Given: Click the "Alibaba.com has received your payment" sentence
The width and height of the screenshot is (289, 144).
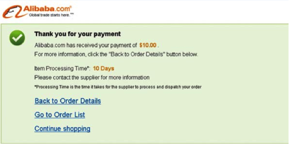Looking at the screenshot, I should [86, 45].
